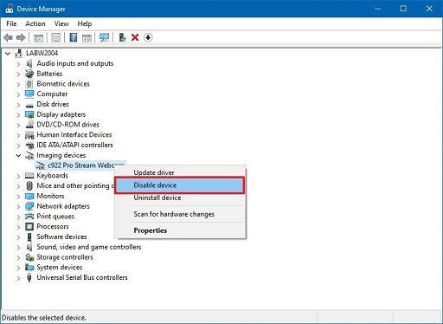Open the View menu
Screen dimensions: 443x324
click(61, 23)
